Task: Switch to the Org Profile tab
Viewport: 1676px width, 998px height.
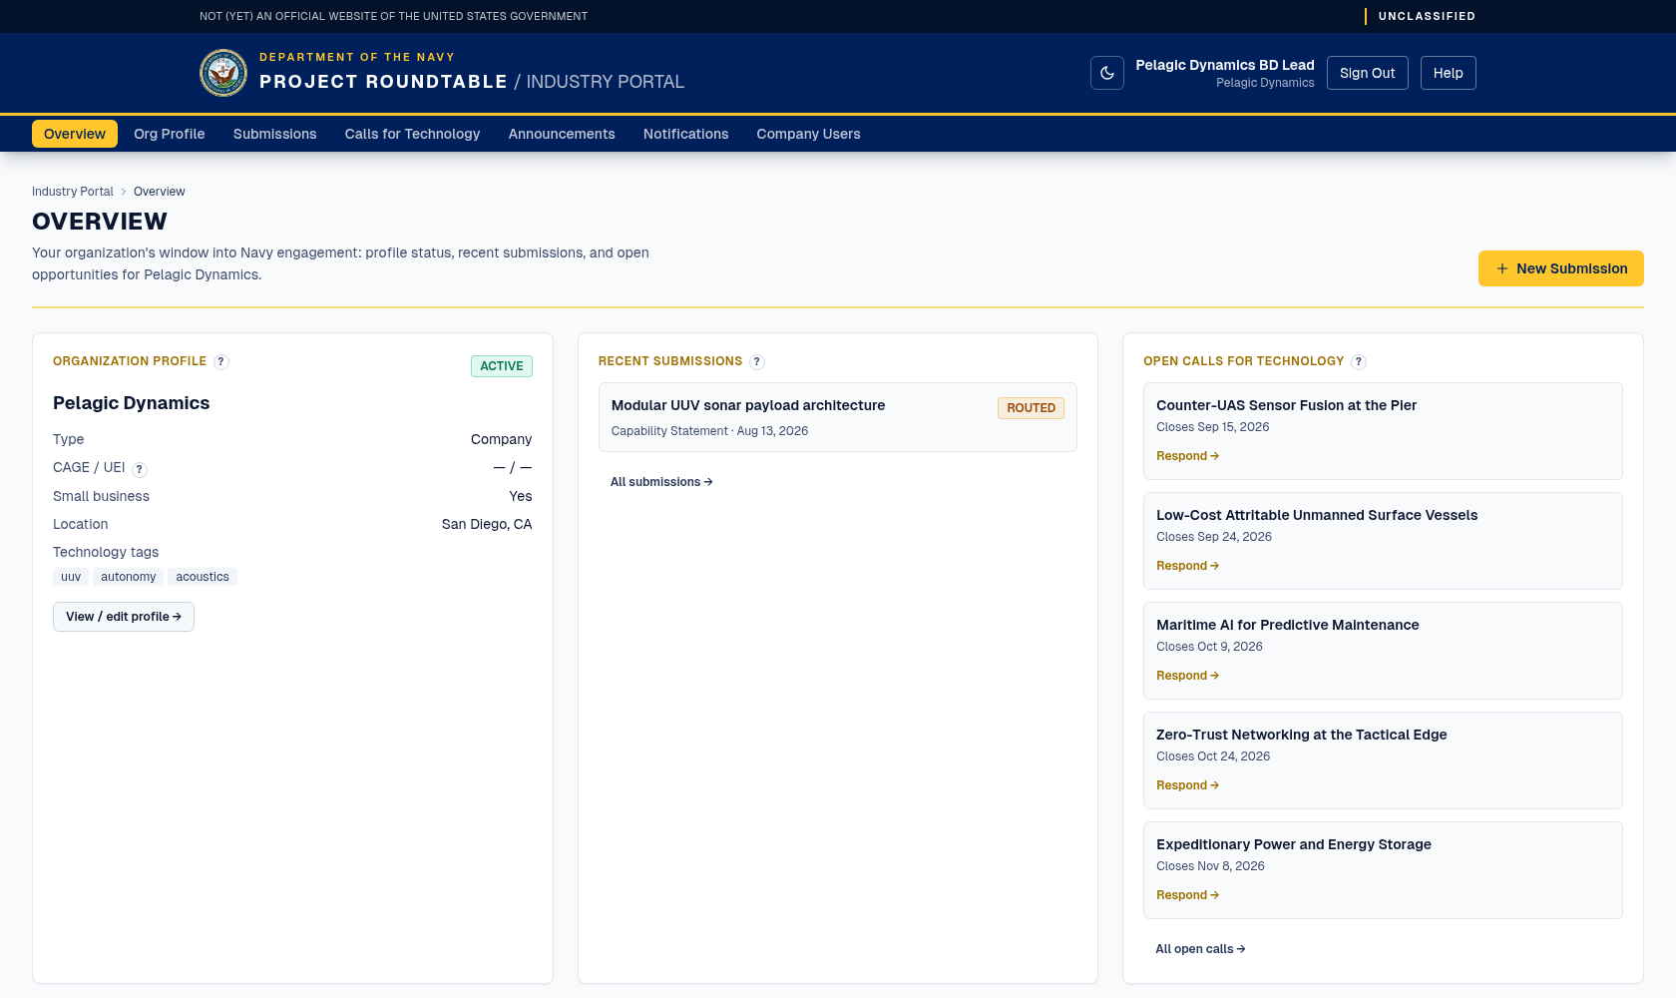Action: point(170,134)
